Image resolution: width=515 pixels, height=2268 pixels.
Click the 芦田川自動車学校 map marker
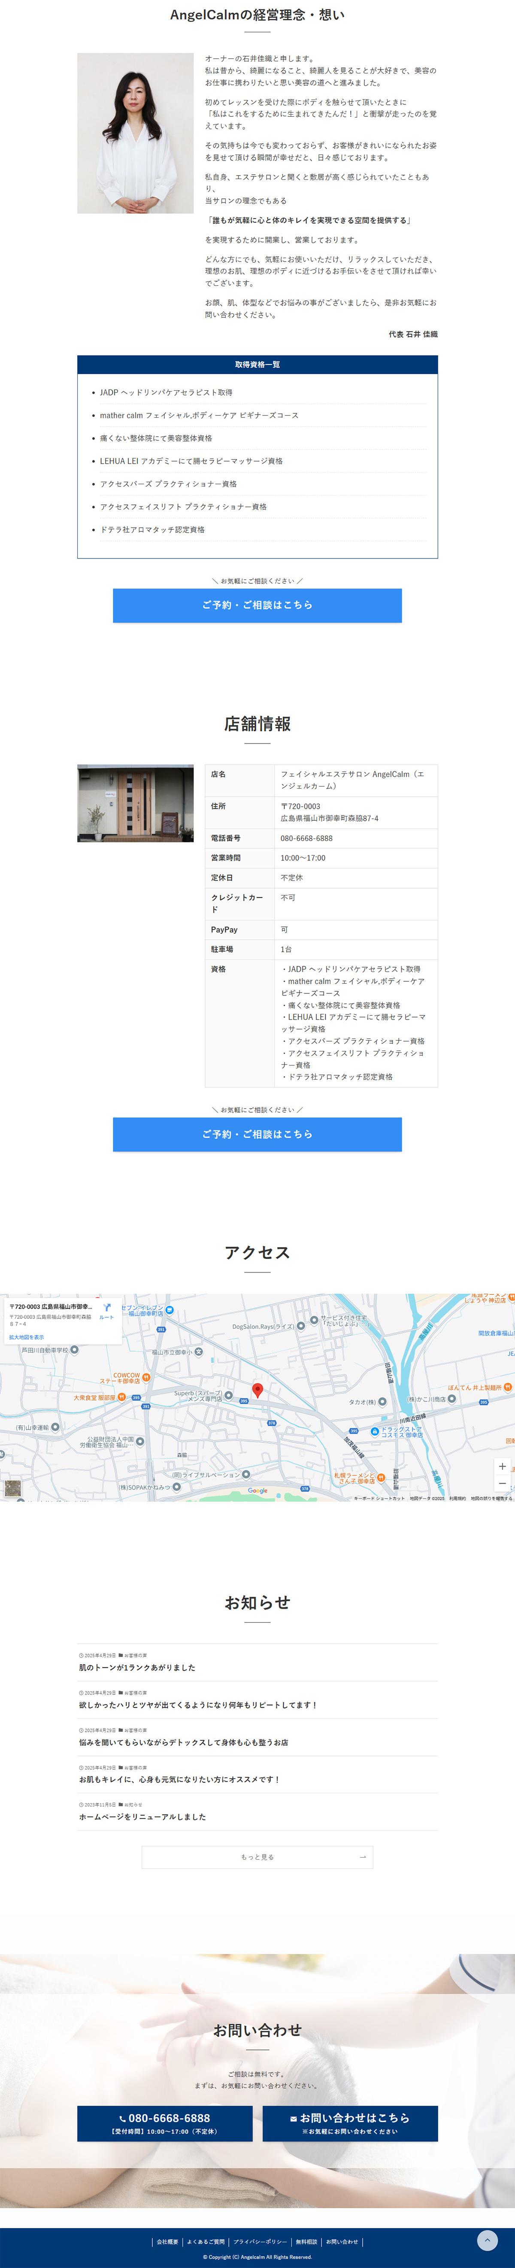coord(74,1350)
